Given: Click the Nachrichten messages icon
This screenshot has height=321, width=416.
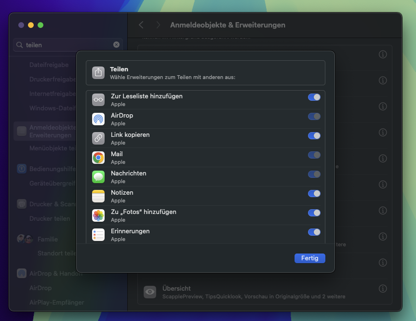Looking at the screenshot, I should [x=98, y=177].
